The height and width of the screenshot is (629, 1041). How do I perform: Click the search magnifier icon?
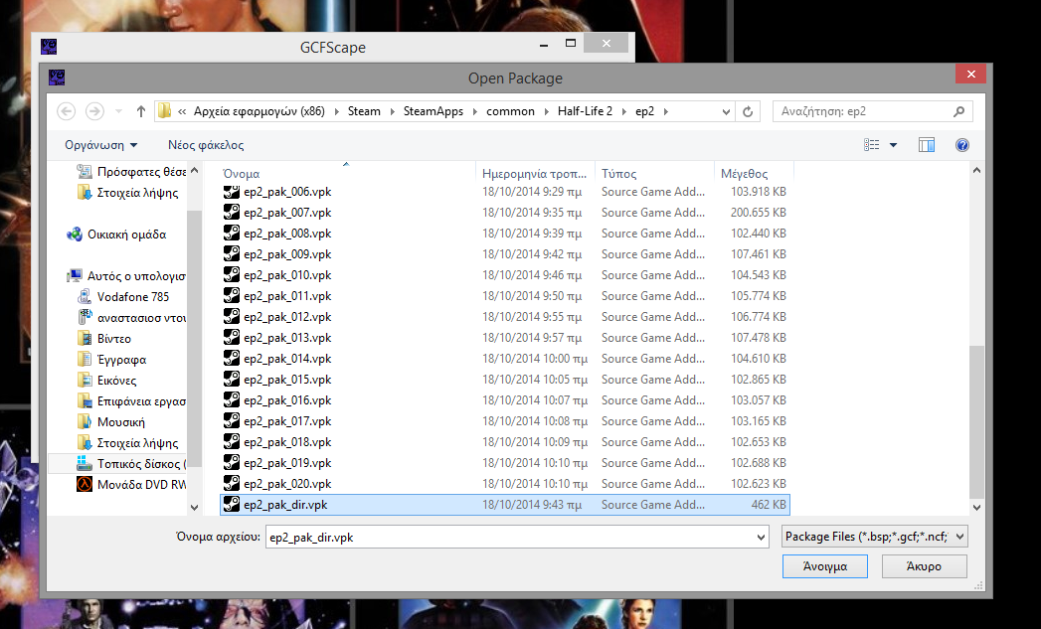point(958,111)
